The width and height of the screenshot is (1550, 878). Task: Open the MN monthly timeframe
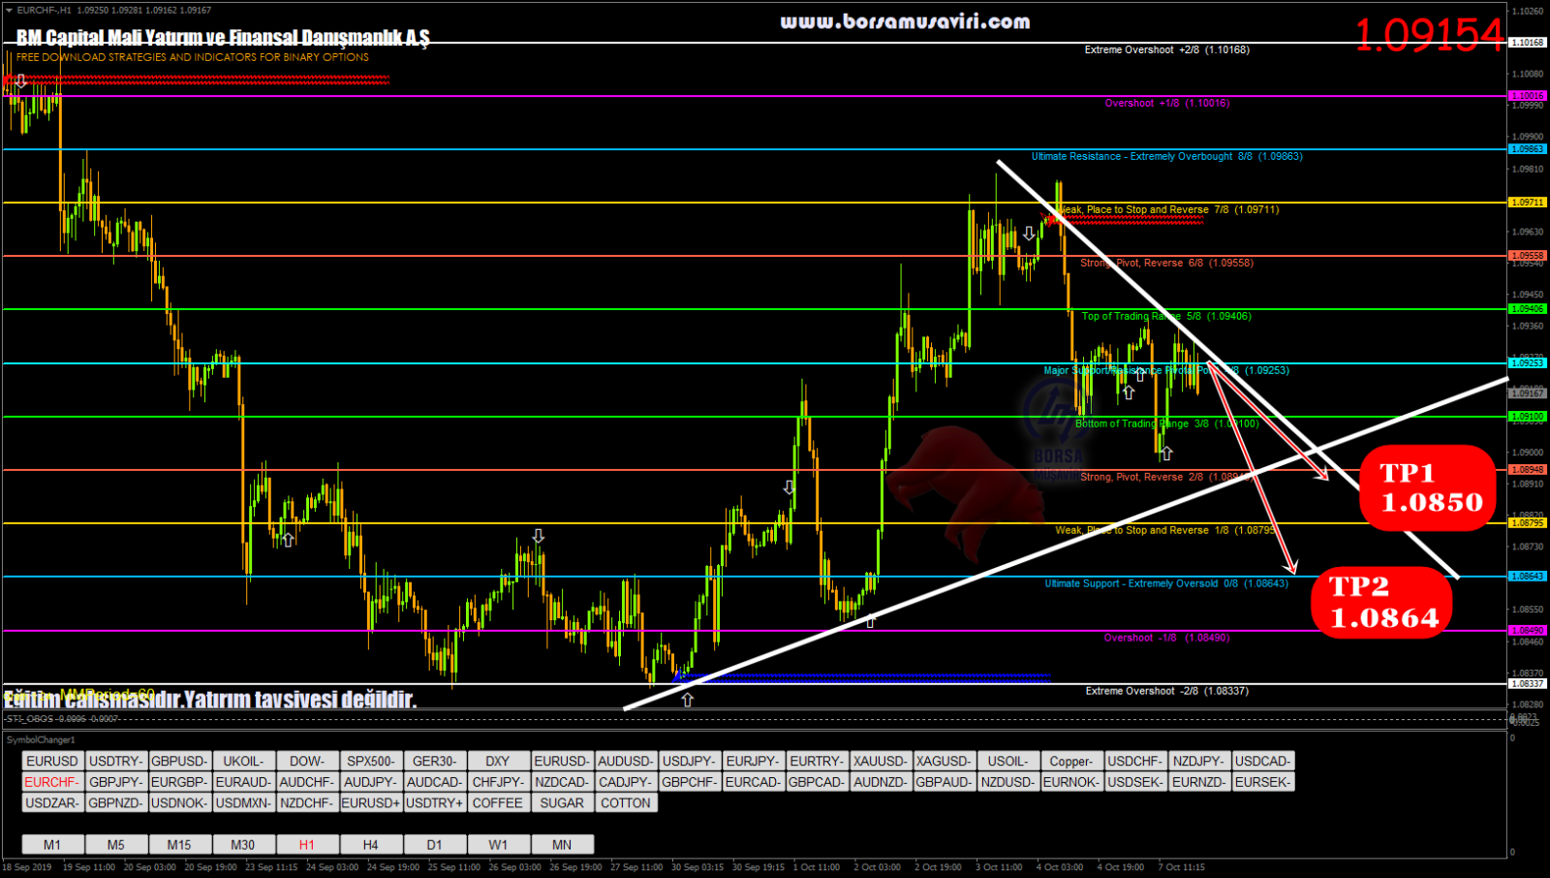click(562, 844)
